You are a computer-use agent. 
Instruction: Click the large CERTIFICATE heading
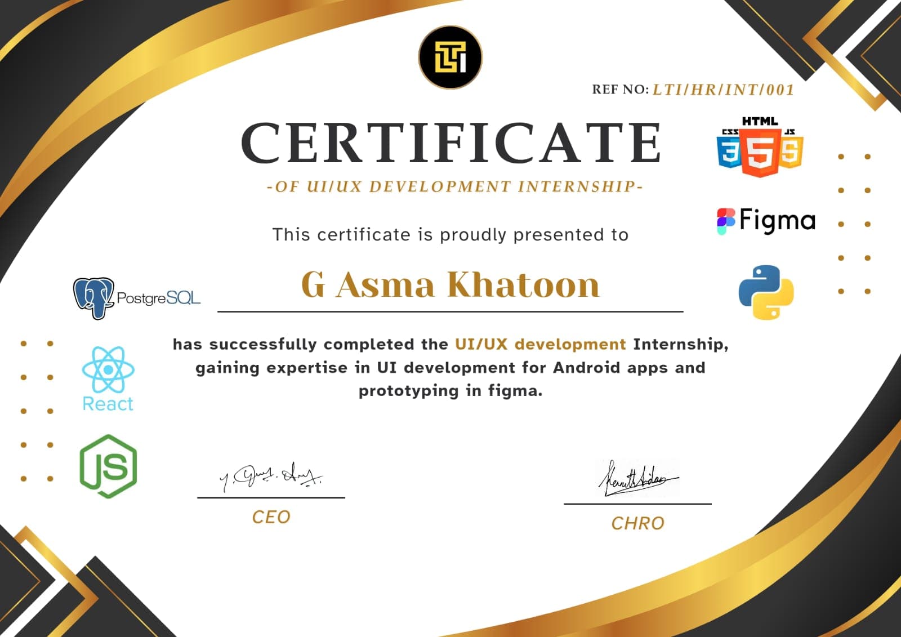coord(451,142)
